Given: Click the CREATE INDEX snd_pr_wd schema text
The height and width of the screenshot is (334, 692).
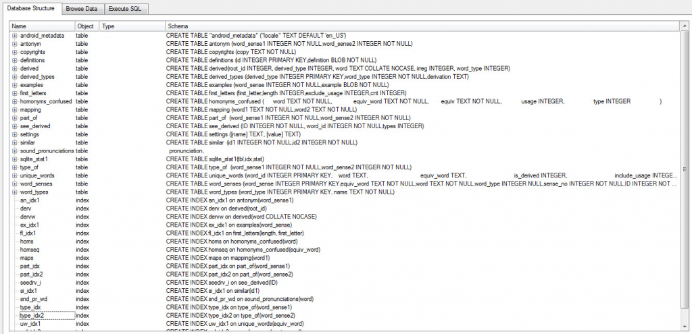Looking at the screenshot, I should [240, 299].
